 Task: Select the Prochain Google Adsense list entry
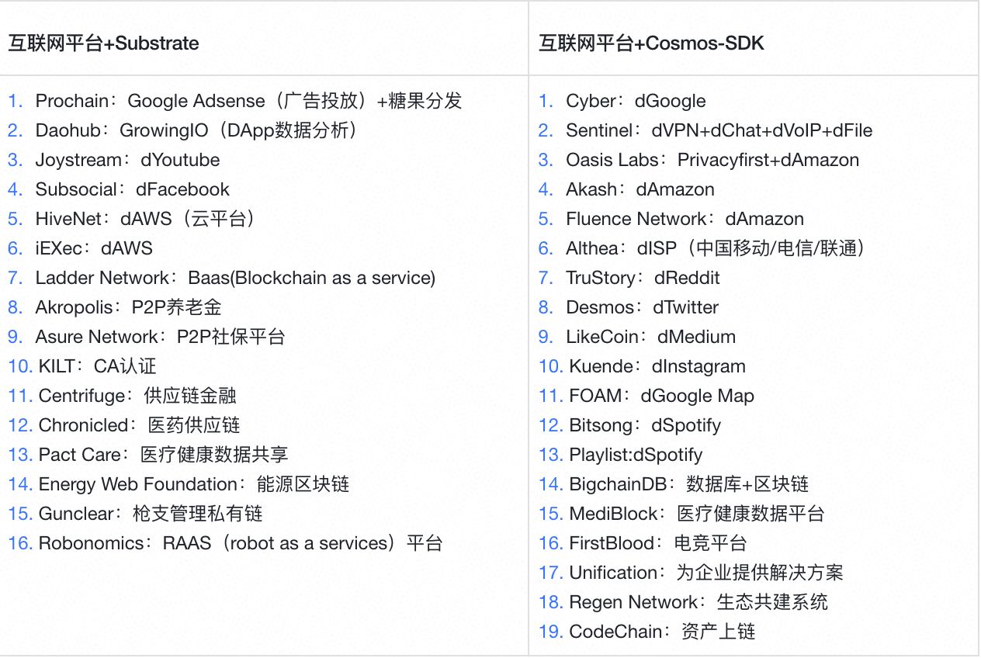pos(249,101)
